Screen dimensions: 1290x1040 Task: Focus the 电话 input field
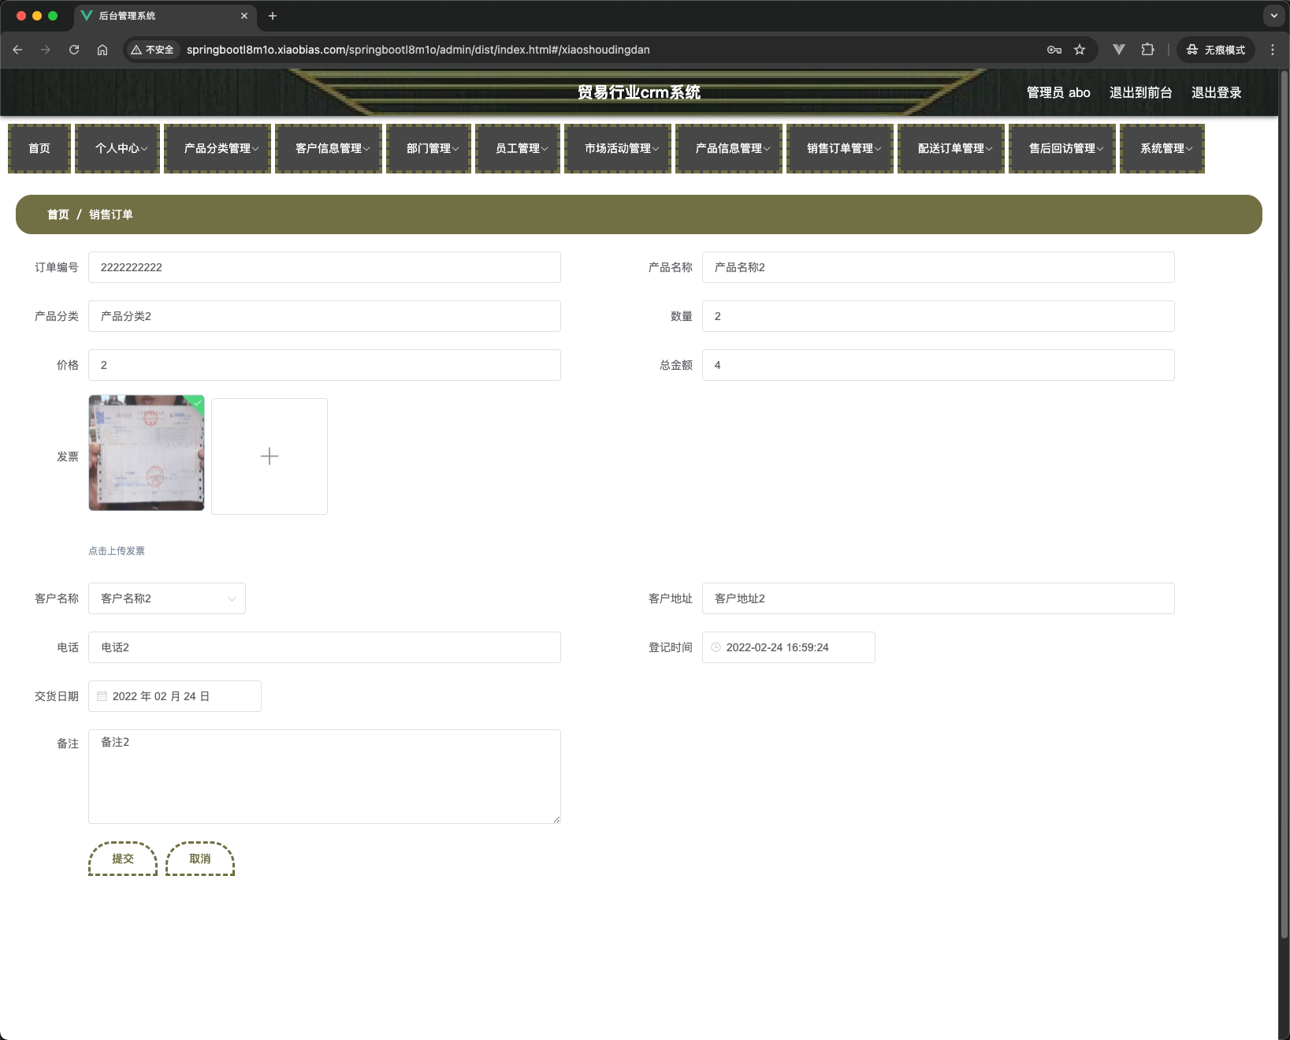[x=325, y=647]
